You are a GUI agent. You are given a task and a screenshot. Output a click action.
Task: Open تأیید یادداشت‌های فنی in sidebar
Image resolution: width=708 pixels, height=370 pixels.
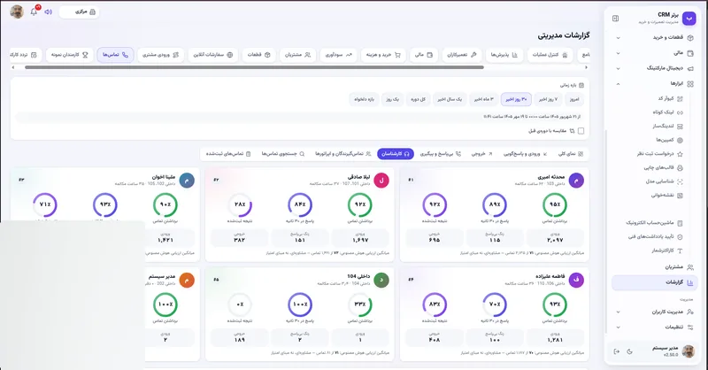(655, 236)
